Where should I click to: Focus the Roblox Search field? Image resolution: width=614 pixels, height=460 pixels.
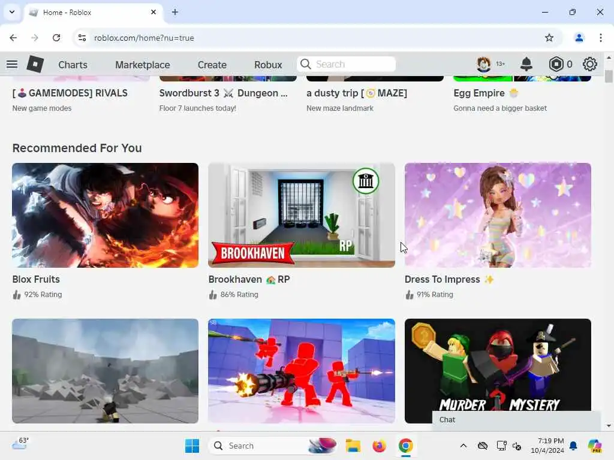coord(346,64)
